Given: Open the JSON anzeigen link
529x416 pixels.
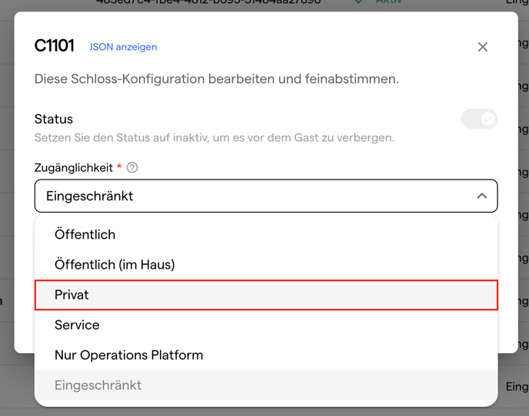Looking at the screenshot, I should coord(123,47).
